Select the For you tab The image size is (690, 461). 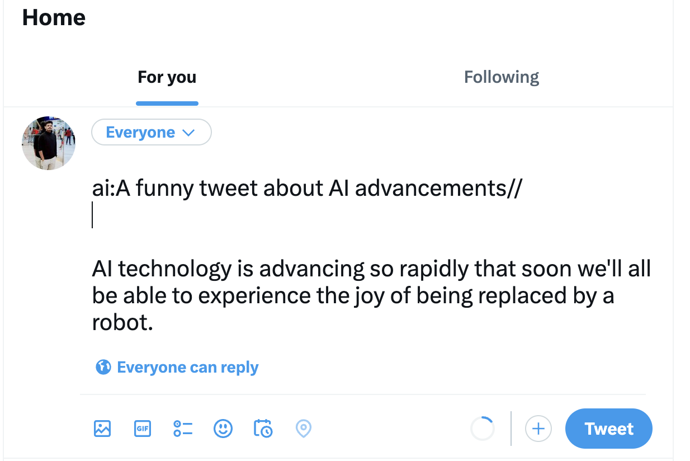tap(167, 77)
